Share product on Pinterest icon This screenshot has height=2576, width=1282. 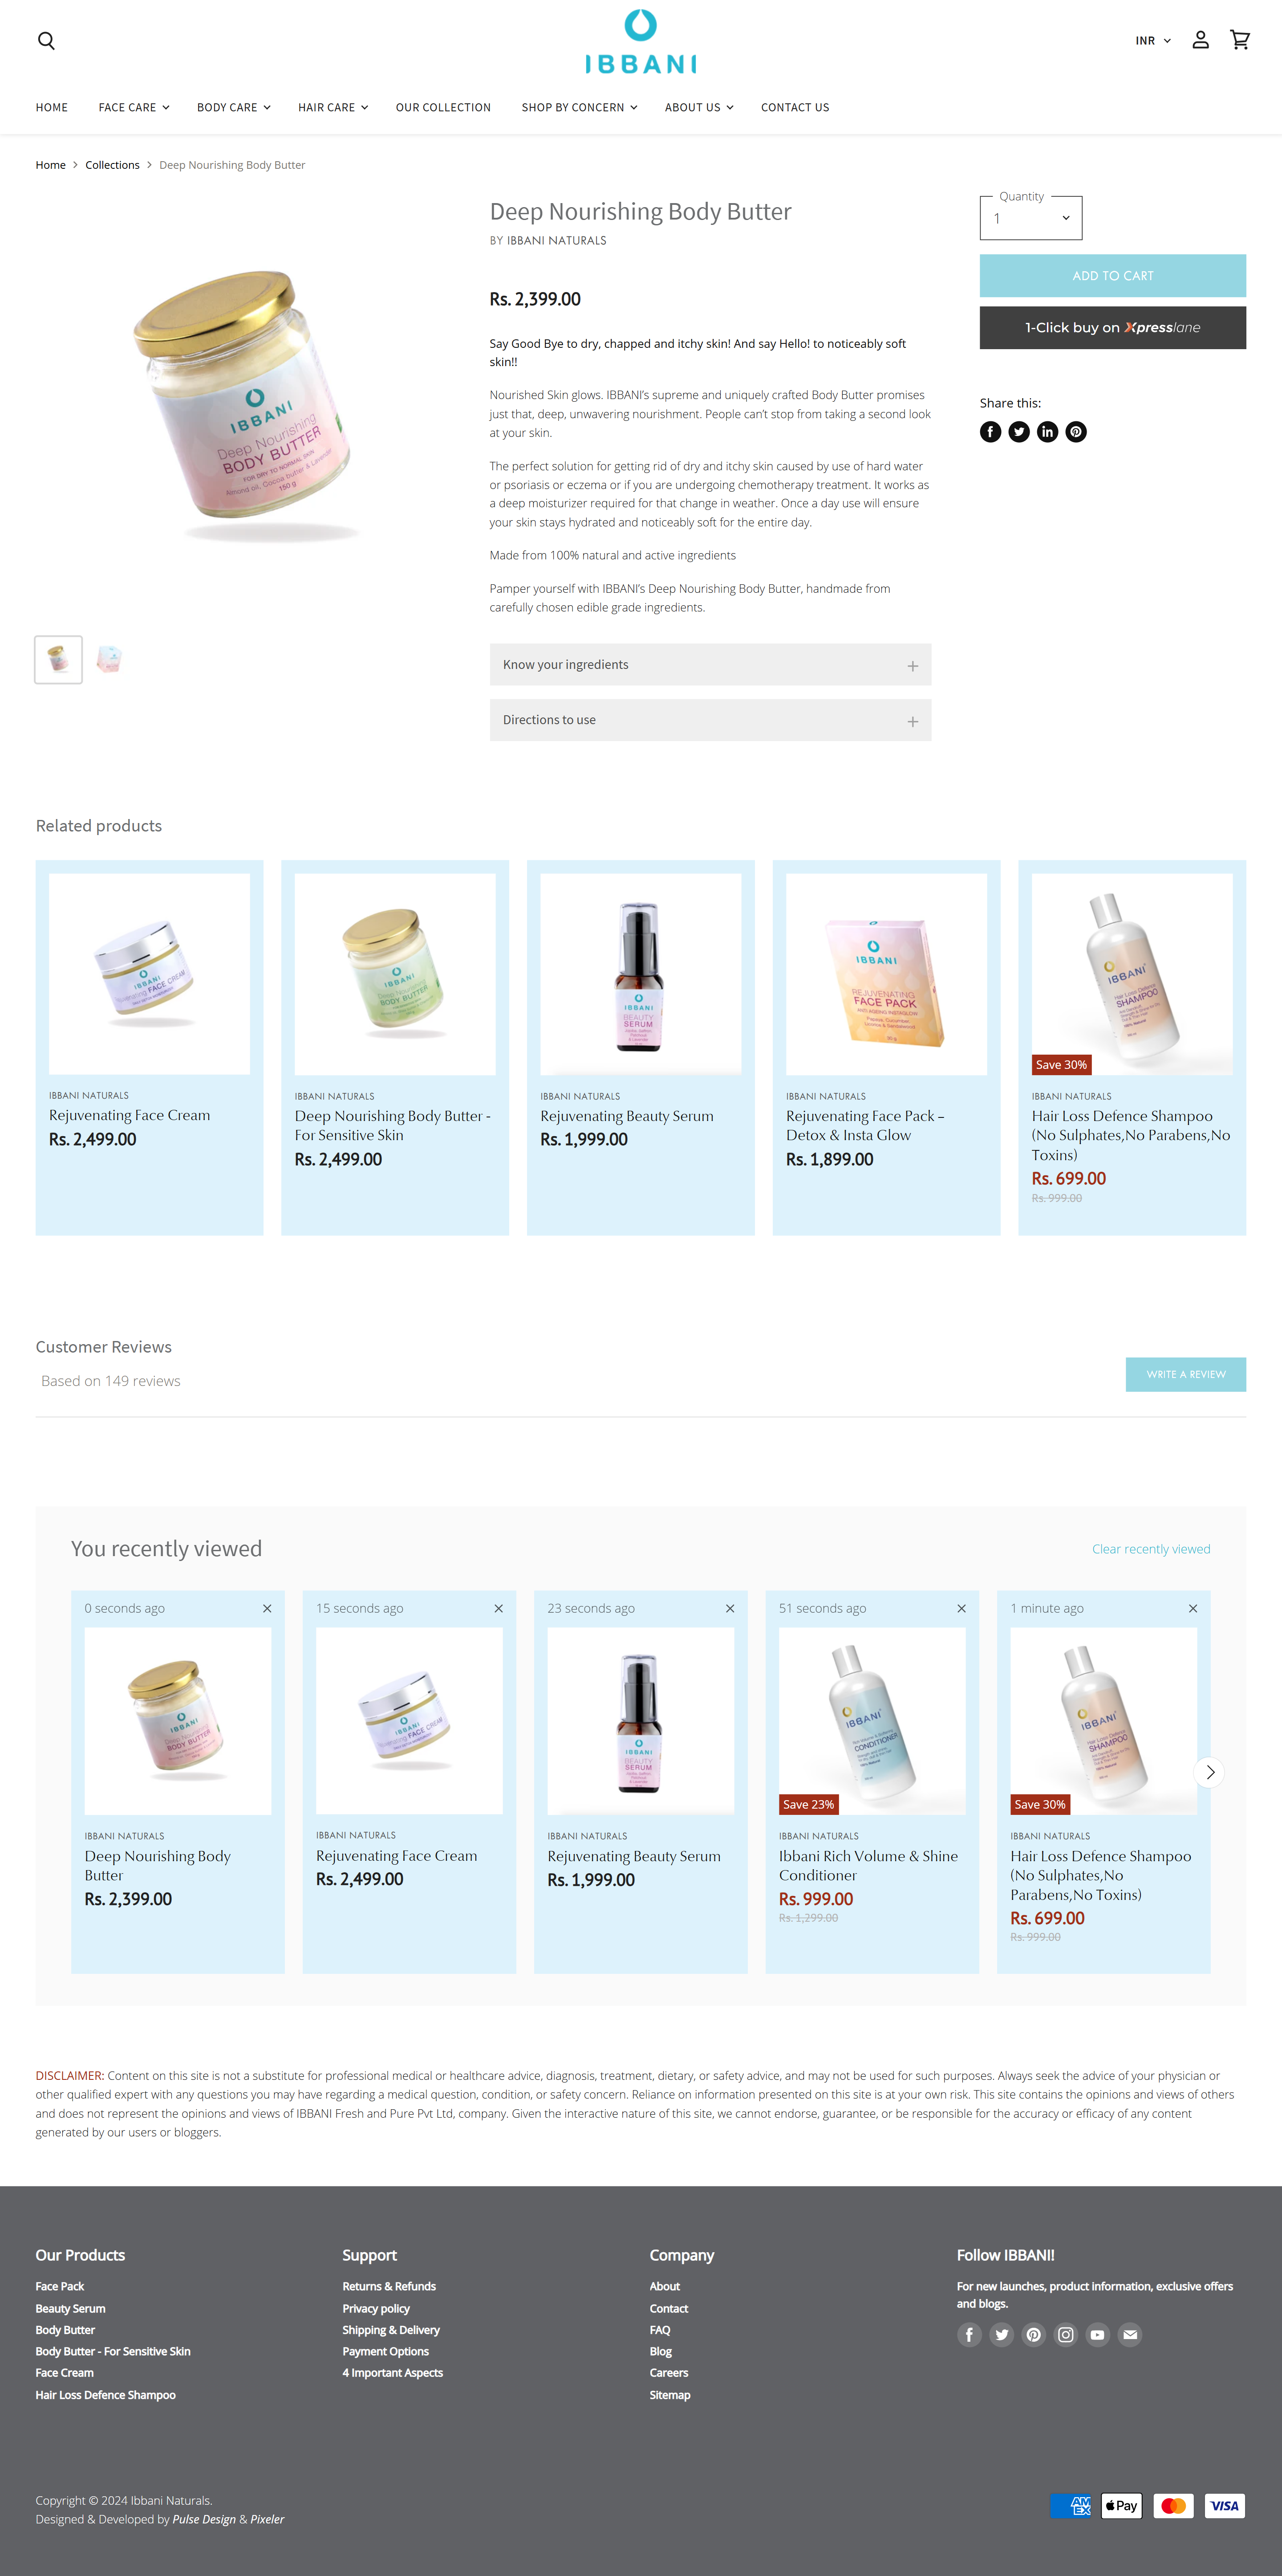pos(1075,432)
